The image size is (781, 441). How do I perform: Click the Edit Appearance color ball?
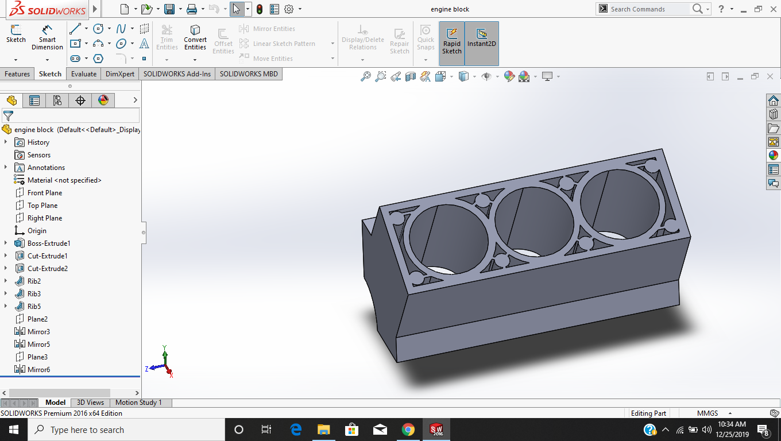click(x=509, y=76)
